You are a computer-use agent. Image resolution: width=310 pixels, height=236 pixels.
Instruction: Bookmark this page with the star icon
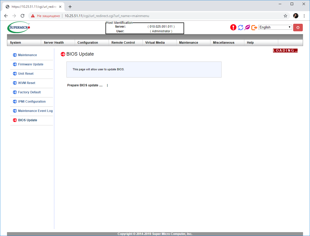point(285,16)
